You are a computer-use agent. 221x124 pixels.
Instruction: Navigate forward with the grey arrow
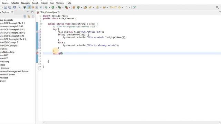point(126,7)
